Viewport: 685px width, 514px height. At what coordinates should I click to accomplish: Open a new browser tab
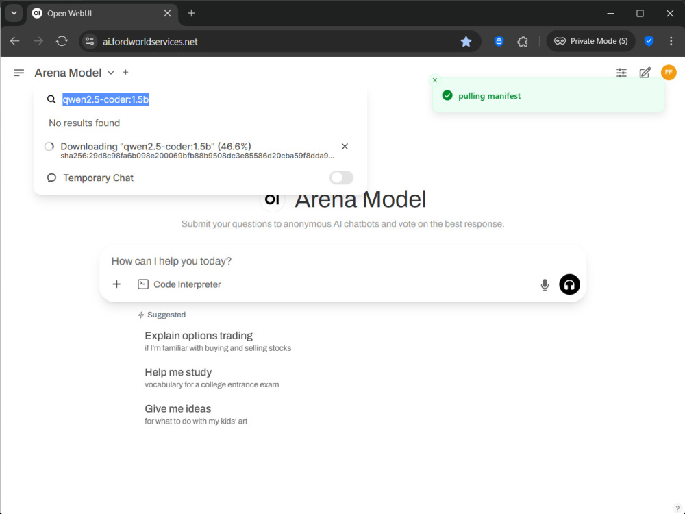pyautogui.click(x=191, y=13)
